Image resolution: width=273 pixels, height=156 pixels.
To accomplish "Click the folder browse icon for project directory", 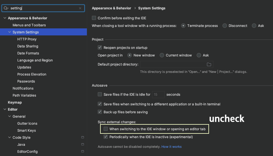I will (x=209, y=64).
